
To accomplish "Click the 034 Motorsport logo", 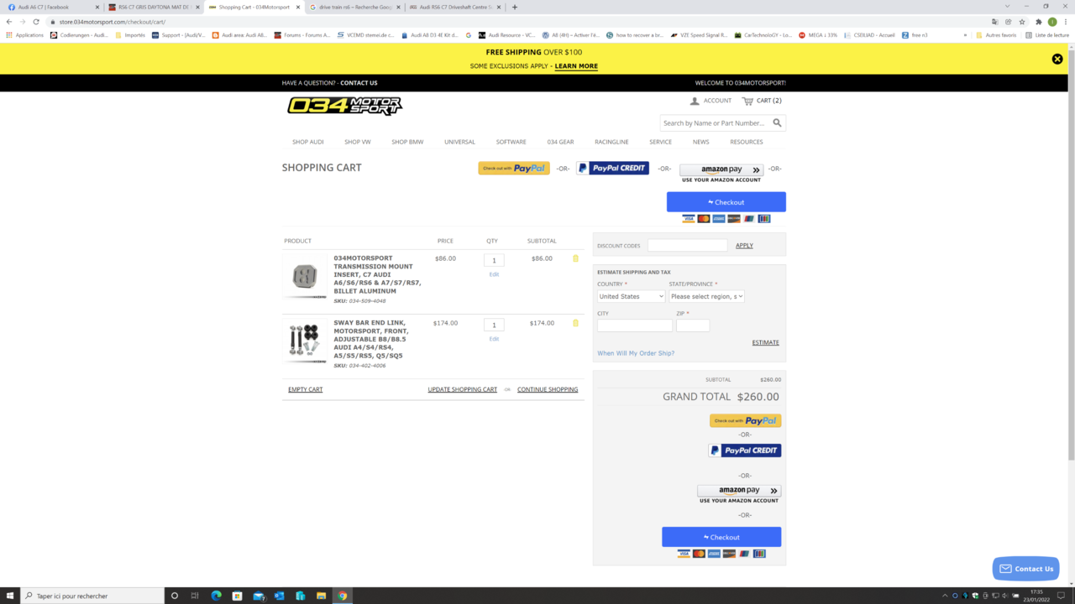I will [344, 105].
